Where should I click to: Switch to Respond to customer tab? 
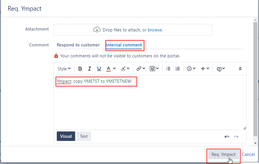78,45
